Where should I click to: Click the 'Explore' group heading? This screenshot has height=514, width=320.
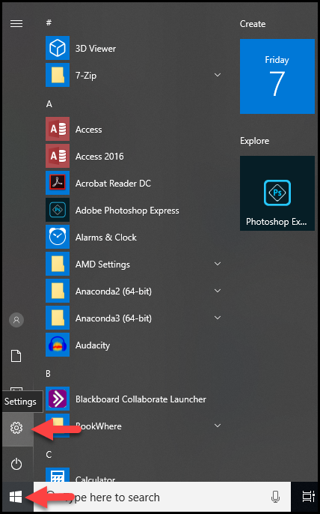254,141
